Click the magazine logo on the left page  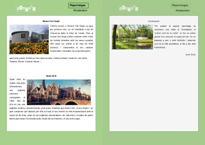pos(28,8)
